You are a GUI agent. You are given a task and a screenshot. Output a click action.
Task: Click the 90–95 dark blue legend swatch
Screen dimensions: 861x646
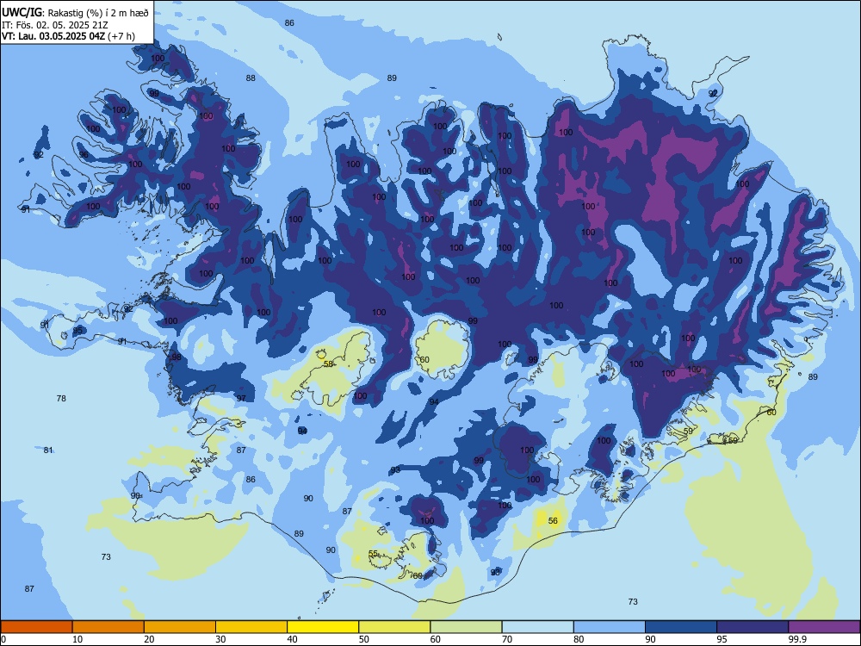681,627
